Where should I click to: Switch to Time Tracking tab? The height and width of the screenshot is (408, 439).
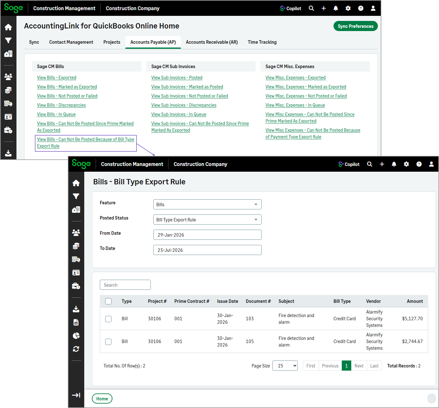coord(262,42)
